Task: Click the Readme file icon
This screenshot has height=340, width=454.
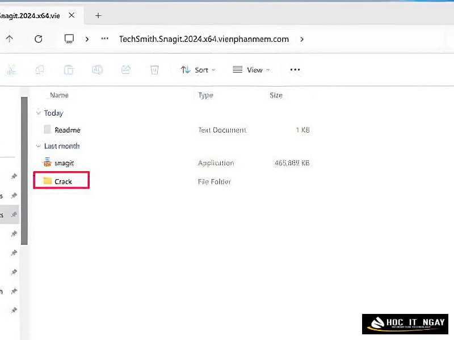Action: click(x=47, y=130)
